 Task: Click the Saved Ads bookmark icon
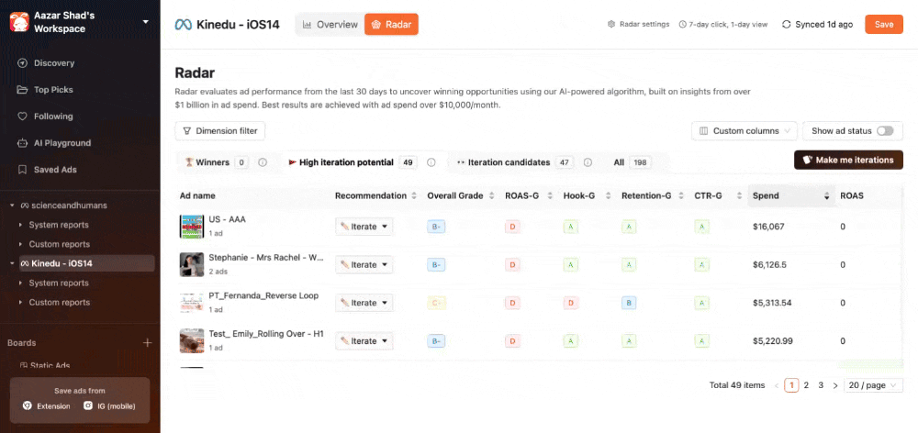click(x=22, y=170)
